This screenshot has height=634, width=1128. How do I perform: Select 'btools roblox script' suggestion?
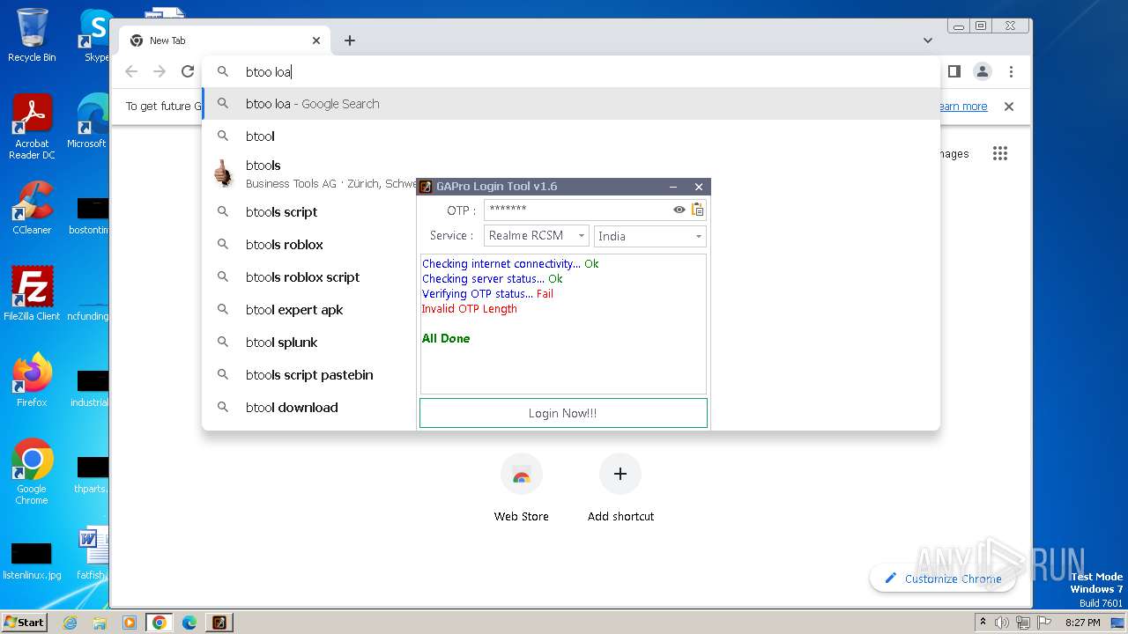308,277
